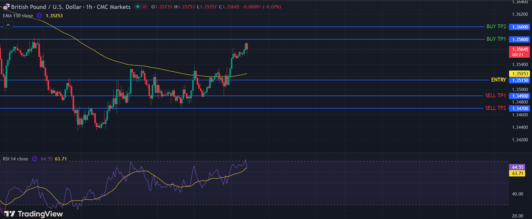Image resolution: width=532 pixels, height=219 pixels.
Task: Click the pink approximate-data indicator icon
Action: [144, 7]
